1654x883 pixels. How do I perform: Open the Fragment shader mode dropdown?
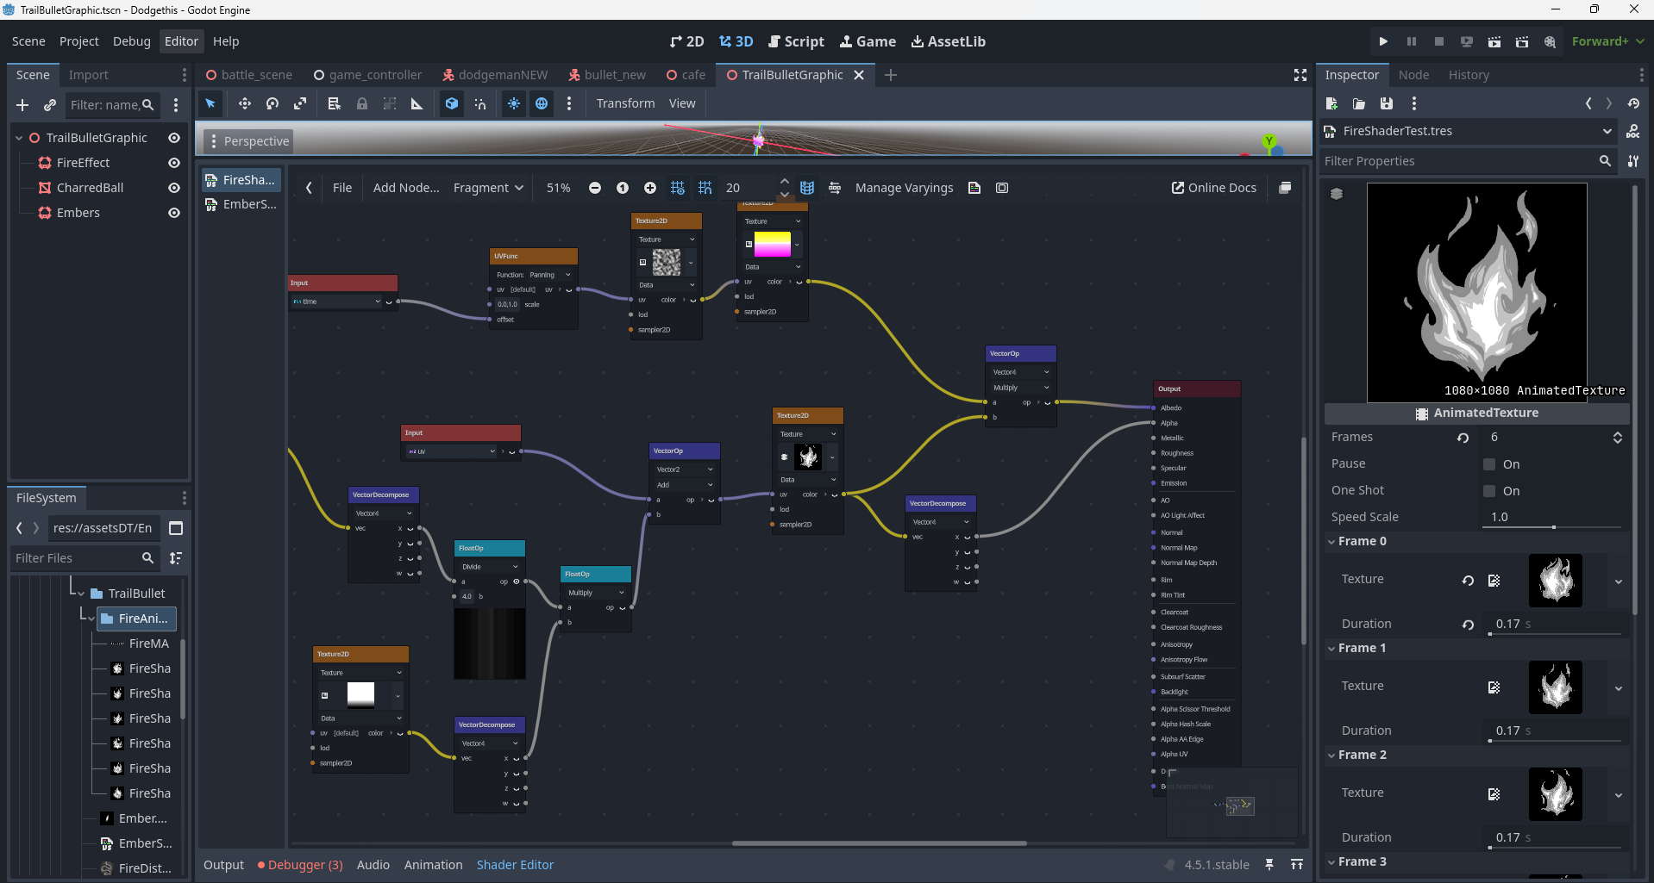pyautogui.click(x=488, y=188)
